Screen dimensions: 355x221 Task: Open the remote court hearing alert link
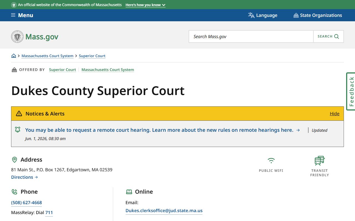[x=163, y=130]
